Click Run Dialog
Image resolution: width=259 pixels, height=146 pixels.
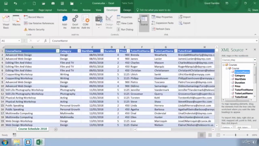pos(125,30)
